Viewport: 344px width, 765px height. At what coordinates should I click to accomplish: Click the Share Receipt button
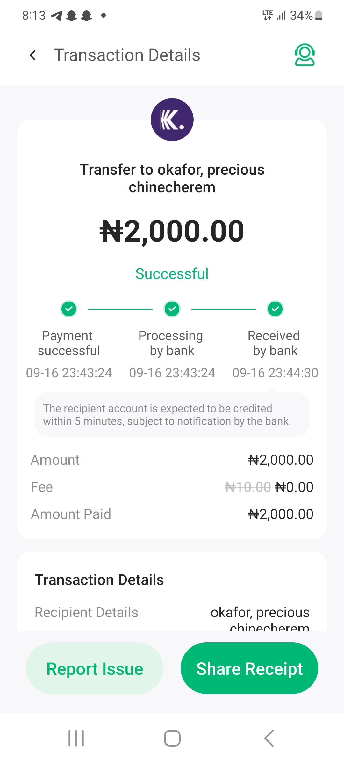coord(249,668)
